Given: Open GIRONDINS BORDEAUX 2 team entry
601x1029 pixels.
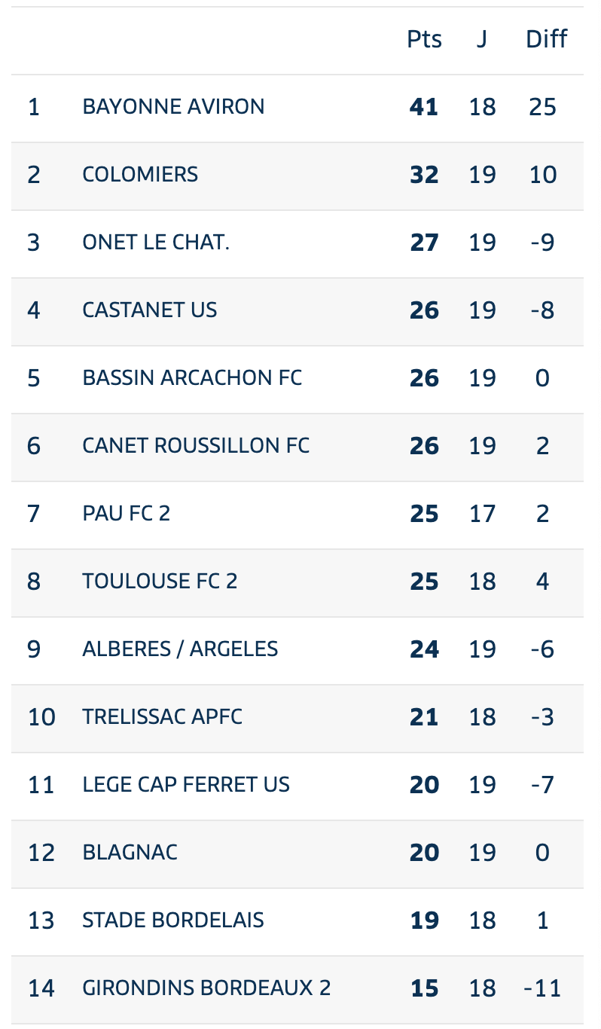Looking at the screenshot, I should 206,988.
